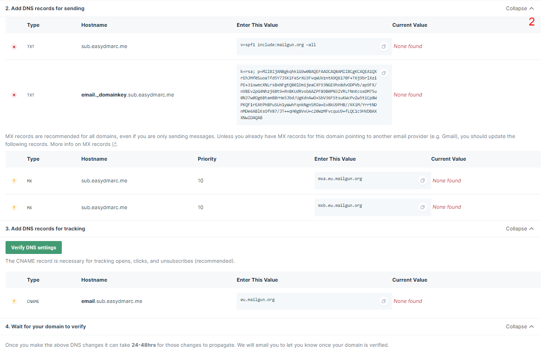Copy the SPF record value

tap(383, 46)
